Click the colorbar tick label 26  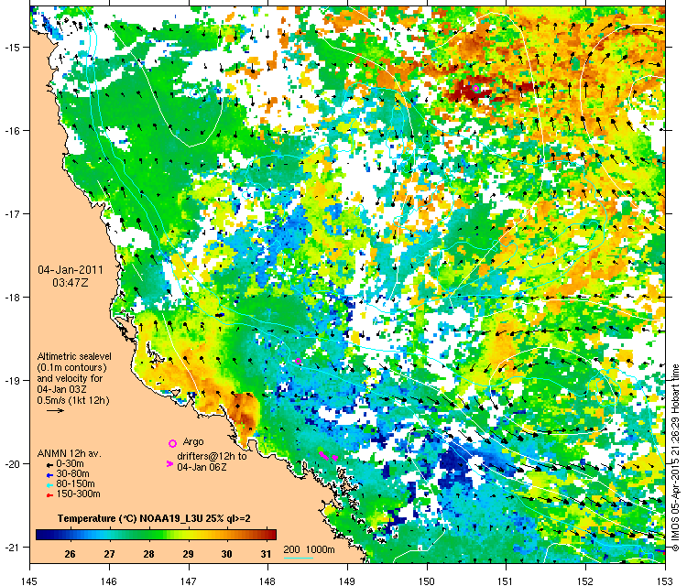[x=71, y=554]
